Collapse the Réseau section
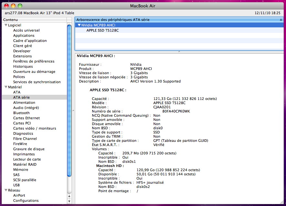 click(6, 190)
